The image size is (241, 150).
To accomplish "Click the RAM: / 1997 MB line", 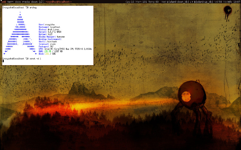I will click(x=51, y=51).
